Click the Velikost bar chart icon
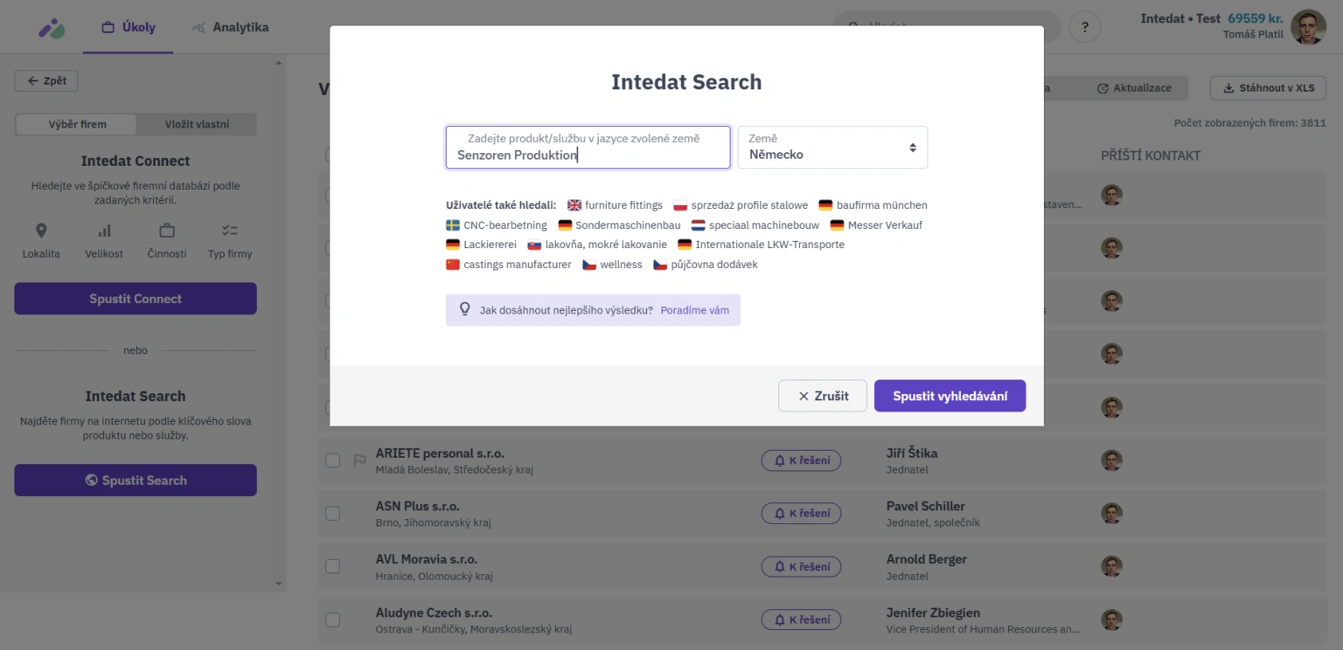Screen dimensions: 1343x650 click(104, 231)
